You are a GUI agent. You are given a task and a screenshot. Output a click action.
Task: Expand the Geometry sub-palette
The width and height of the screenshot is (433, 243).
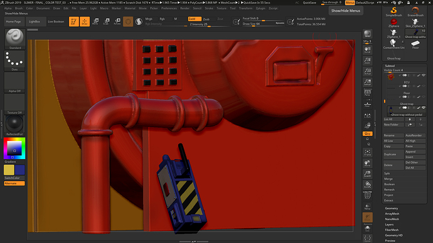coord(392,209)
